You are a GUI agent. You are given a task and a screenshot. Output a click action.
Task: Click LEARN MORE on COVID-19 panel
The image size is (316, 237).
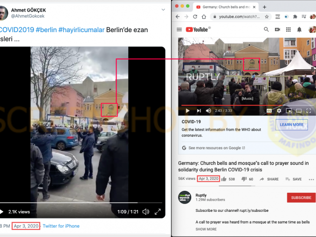coord(291,125)
